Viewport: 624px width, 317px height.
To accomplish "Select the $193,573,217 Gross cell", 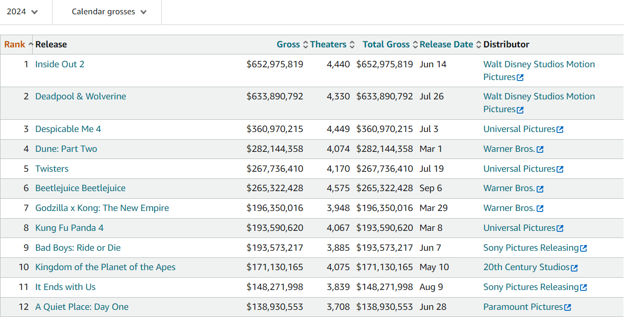I will pos(275,248).
